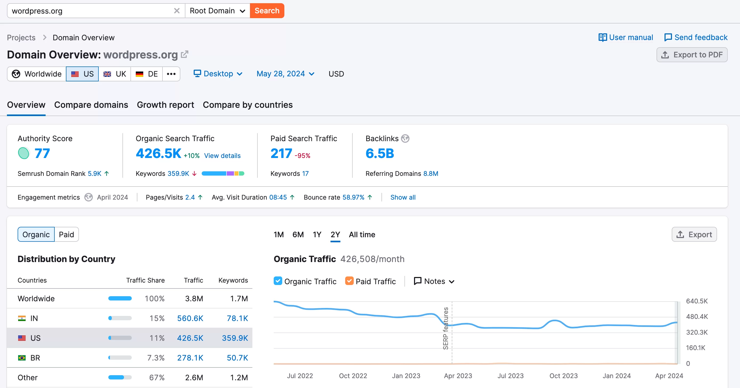Screen dimensions: 740x388
Task: Click View details for organic search traffic
Action: pyautogui.click(x=222, y=155)
